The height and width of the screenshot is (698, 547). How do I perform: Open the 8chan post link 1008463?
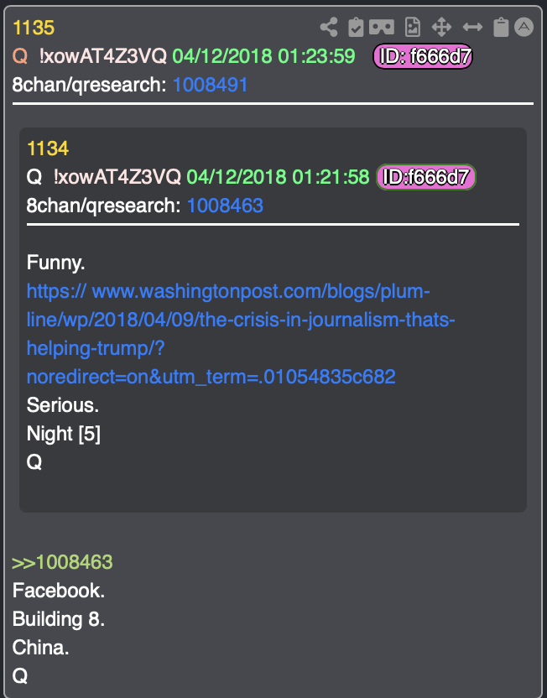point(225,206)
